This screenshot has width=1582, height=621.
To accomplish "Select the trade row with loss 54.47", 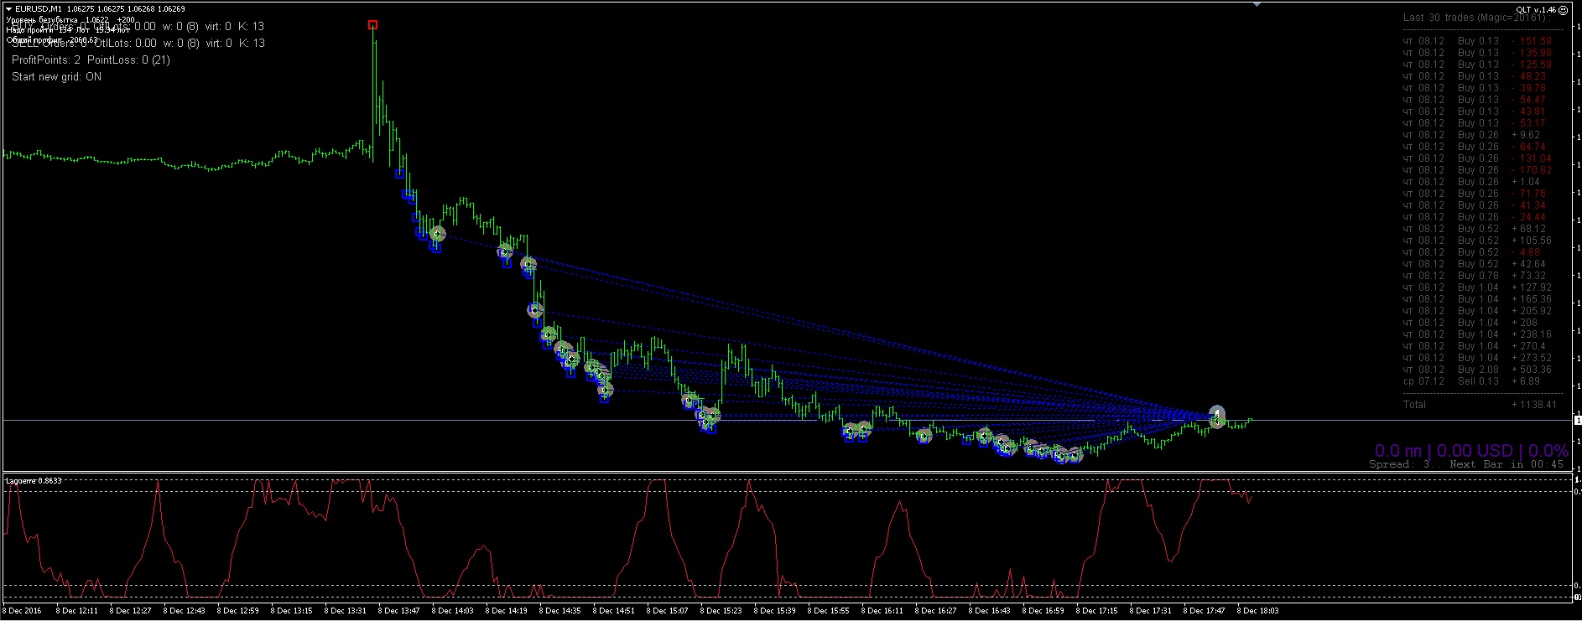I will (x=1475, y=100).
